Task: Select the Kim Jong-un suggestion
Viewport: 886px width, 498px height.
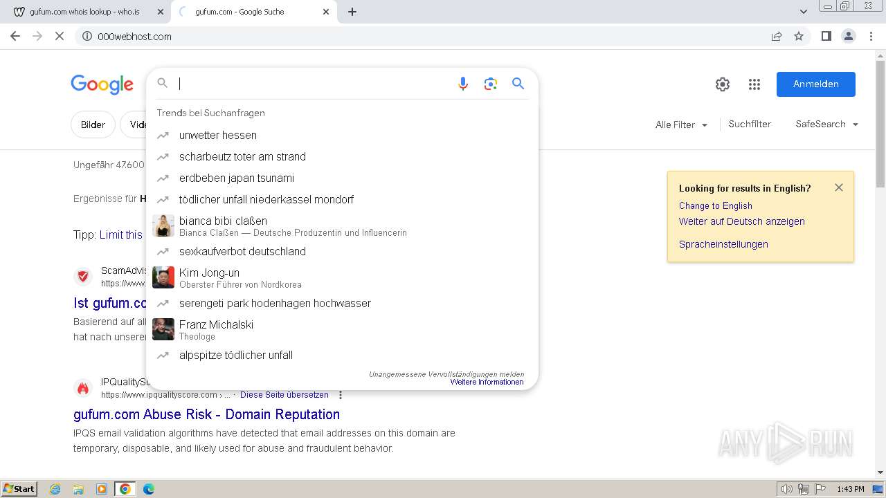Action: tap(342, 277)
